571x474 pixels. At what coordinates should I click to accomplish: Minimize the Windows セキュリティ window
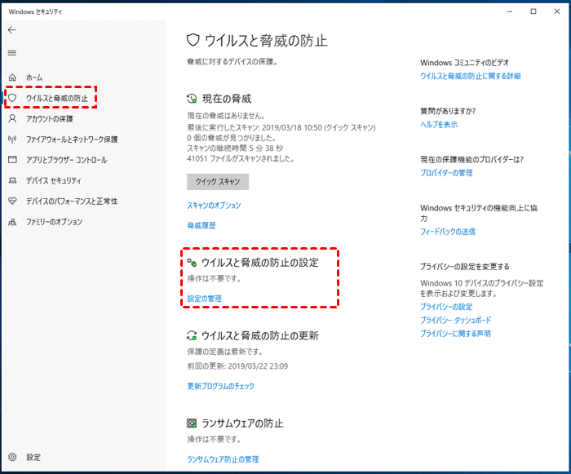(x=510, y=11)
